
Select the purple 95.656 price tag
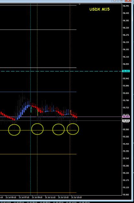coord(126,117)
